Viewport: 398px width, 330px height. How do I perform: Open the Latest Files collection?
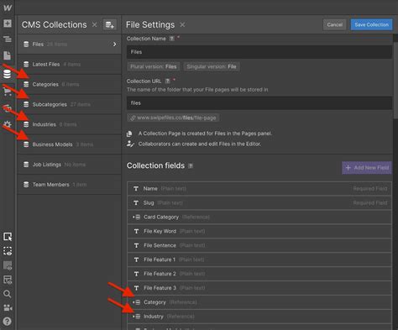69,65
